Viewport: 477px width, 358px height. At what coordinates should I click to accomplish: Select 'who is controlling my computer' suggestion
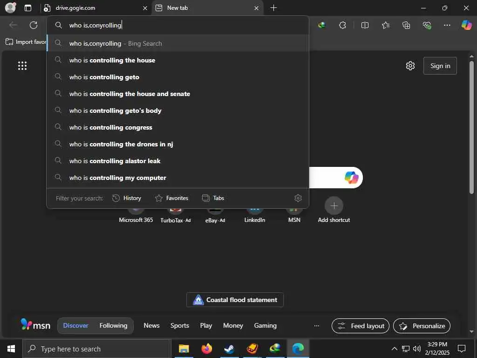pyautogui.click(x=177, y=178)
